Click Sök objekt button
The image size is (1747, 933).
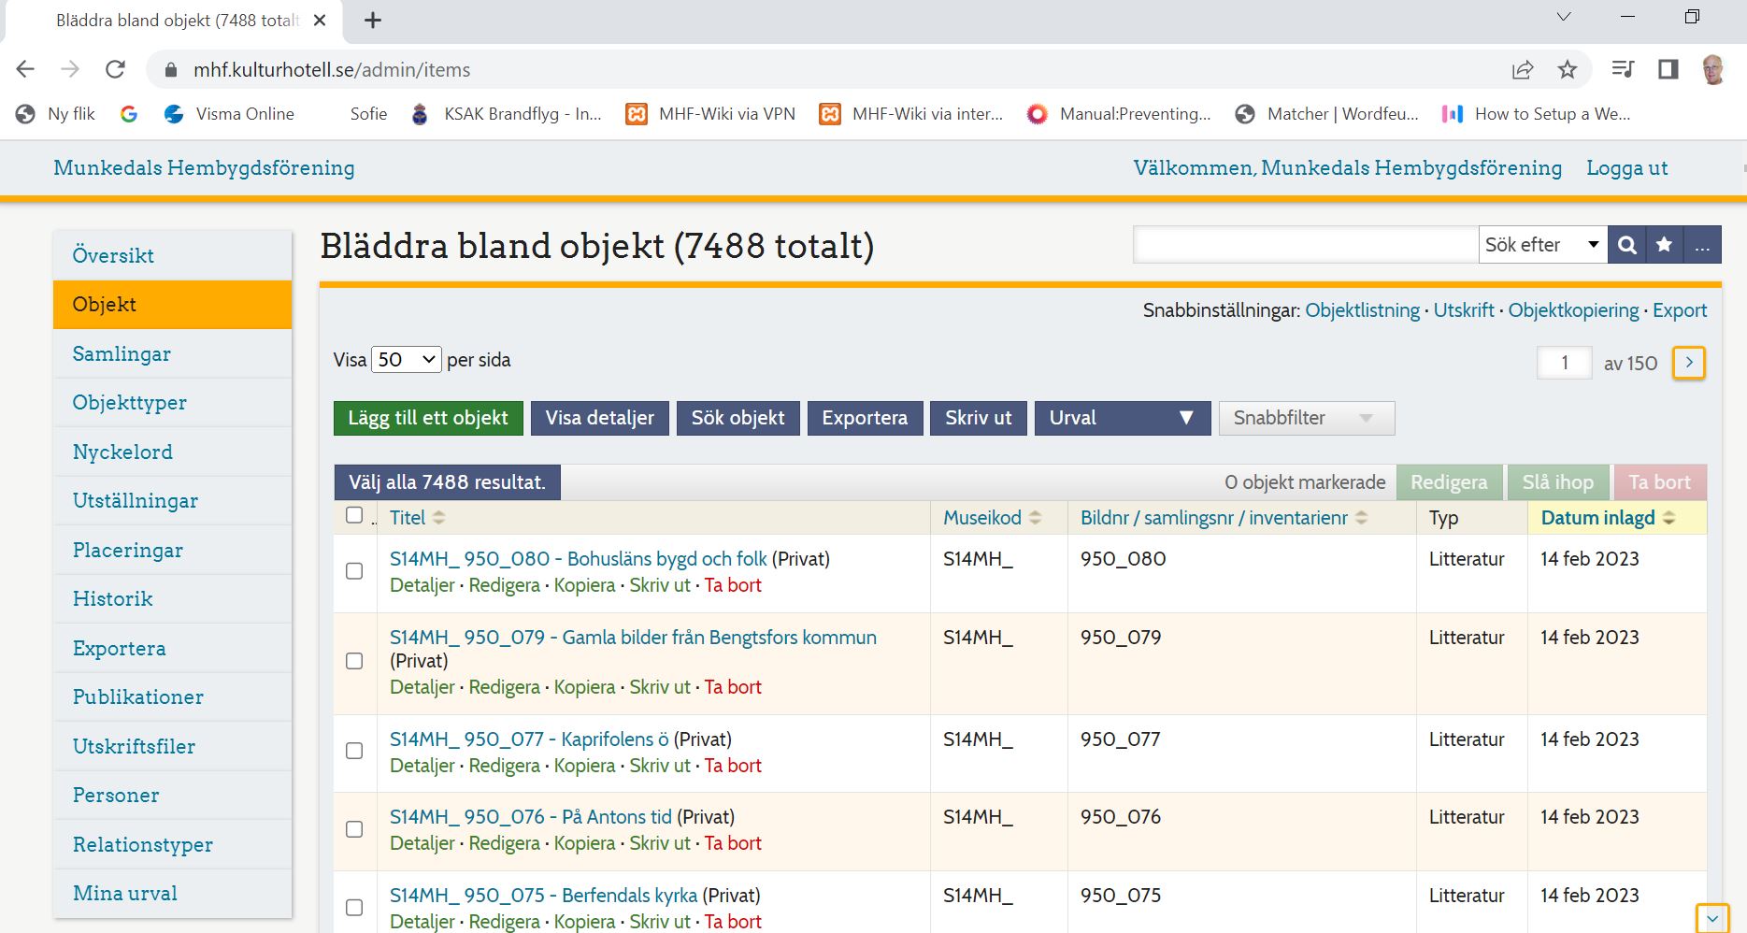click(738, 418)
